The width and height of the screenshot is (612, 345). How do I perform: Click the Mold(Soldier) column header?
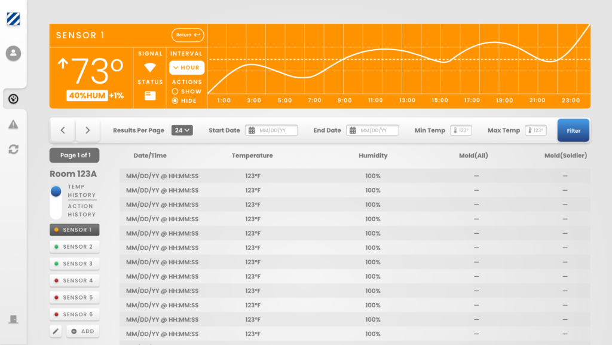point(565,155)
